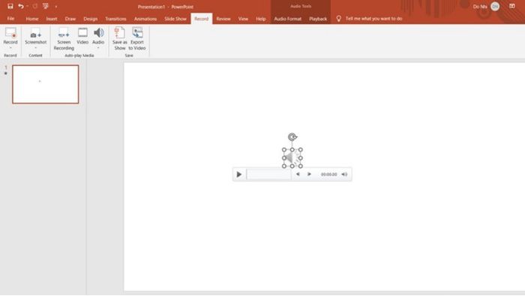Click the rotate handle above audio icon
The width and height of the screenshot is (525, 296).
click(292, 137)
